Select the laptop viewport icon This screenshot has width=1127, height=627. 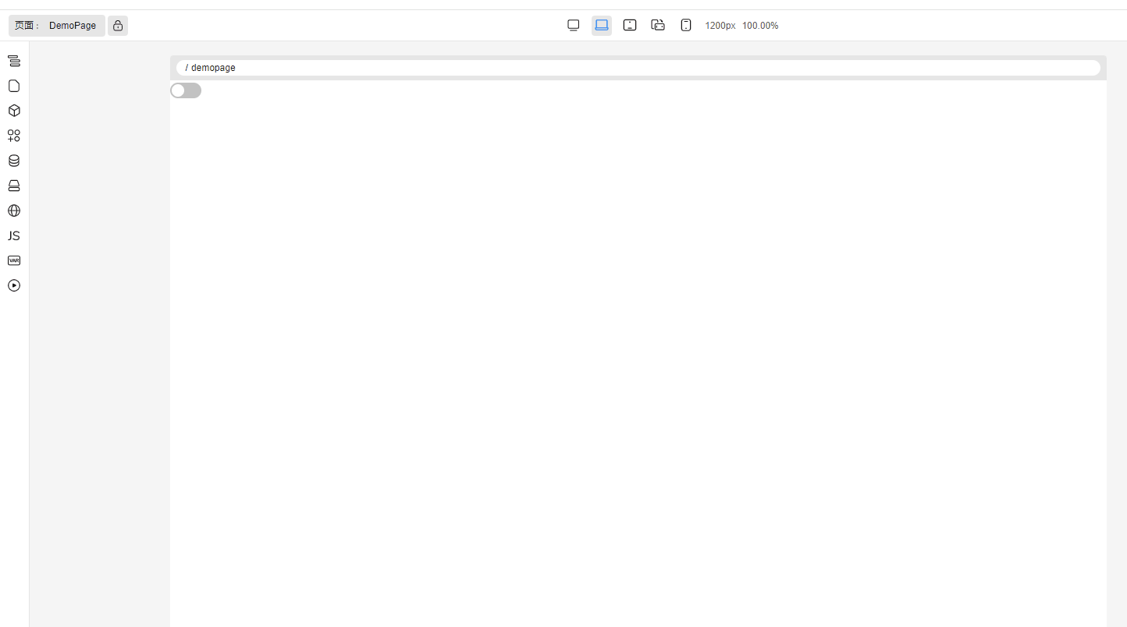pyautogui.click(x=602, y=26)
